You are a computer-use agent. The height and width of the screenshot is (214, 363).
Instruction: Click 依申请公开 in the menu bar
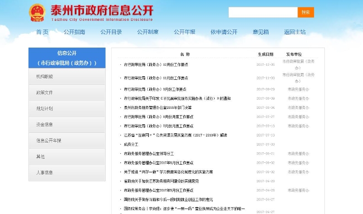click(x=224, y=32)
